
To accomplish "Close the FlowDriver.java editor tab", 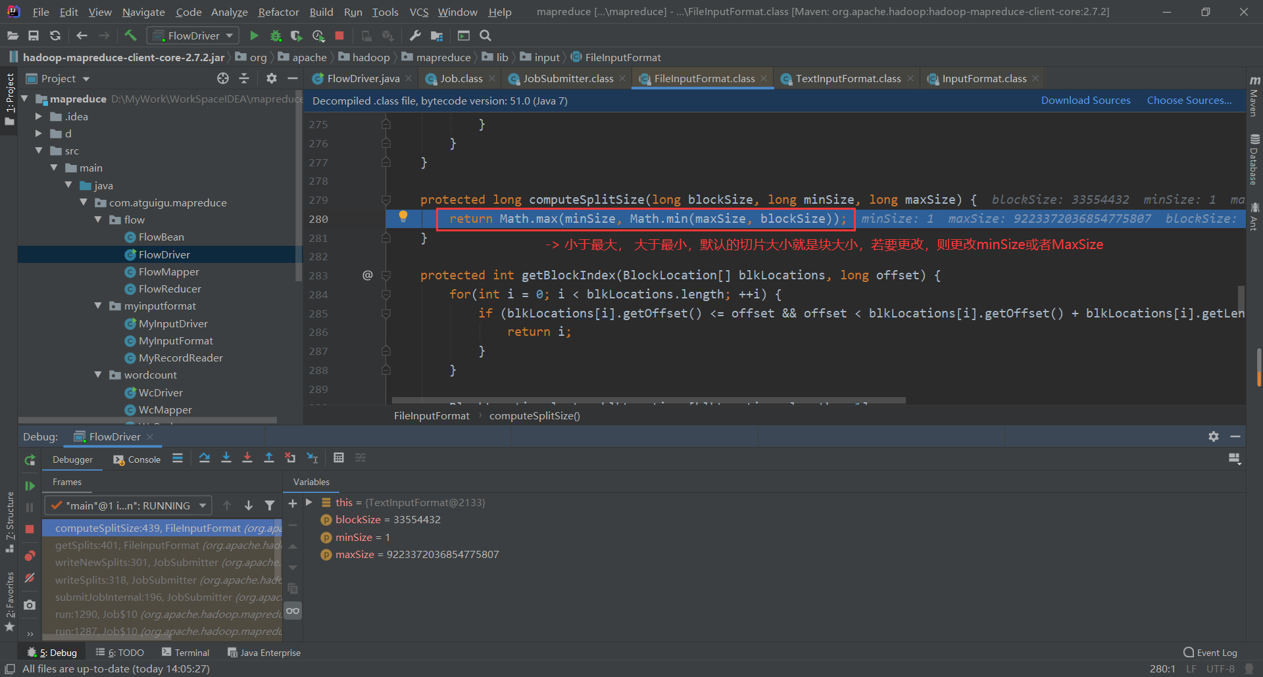I will [x=409, y=78].
